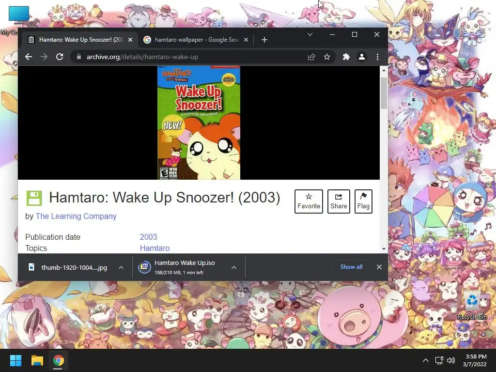The image size is (496, 372).
Task: Bookmark this tab with the star icon
Action: point(327,57)
